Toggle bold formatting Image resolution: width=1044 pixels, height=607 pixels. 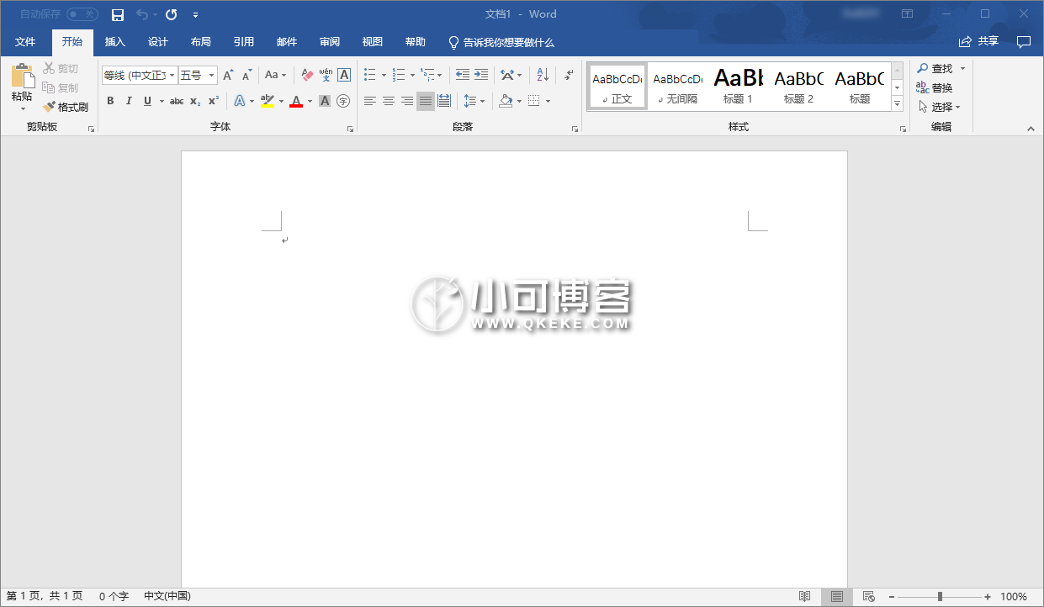click(x=110, y=101)
